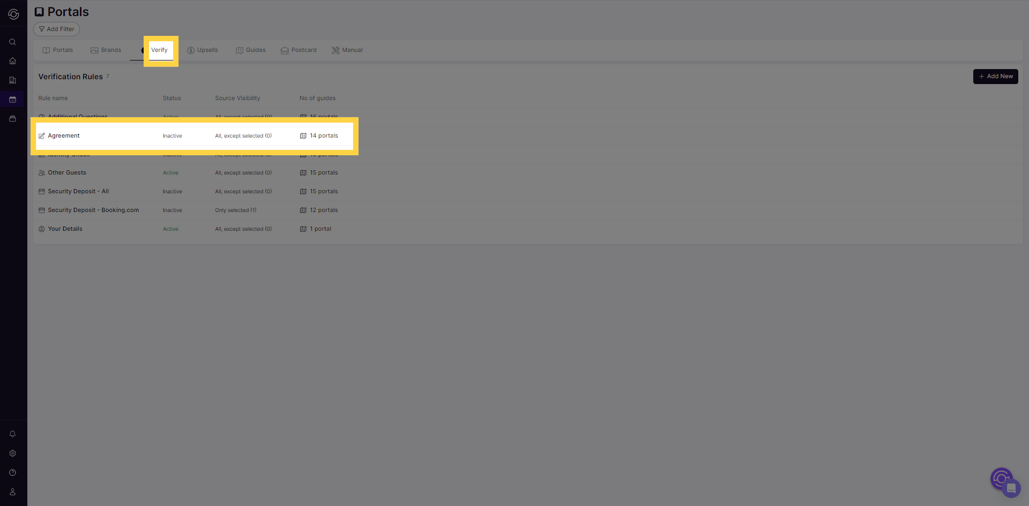Image resolution: width=1029 pixels, height=506 pixels.
Task: Click the Add Filter button
Action: pyautogui.click(x=57, y=29)
